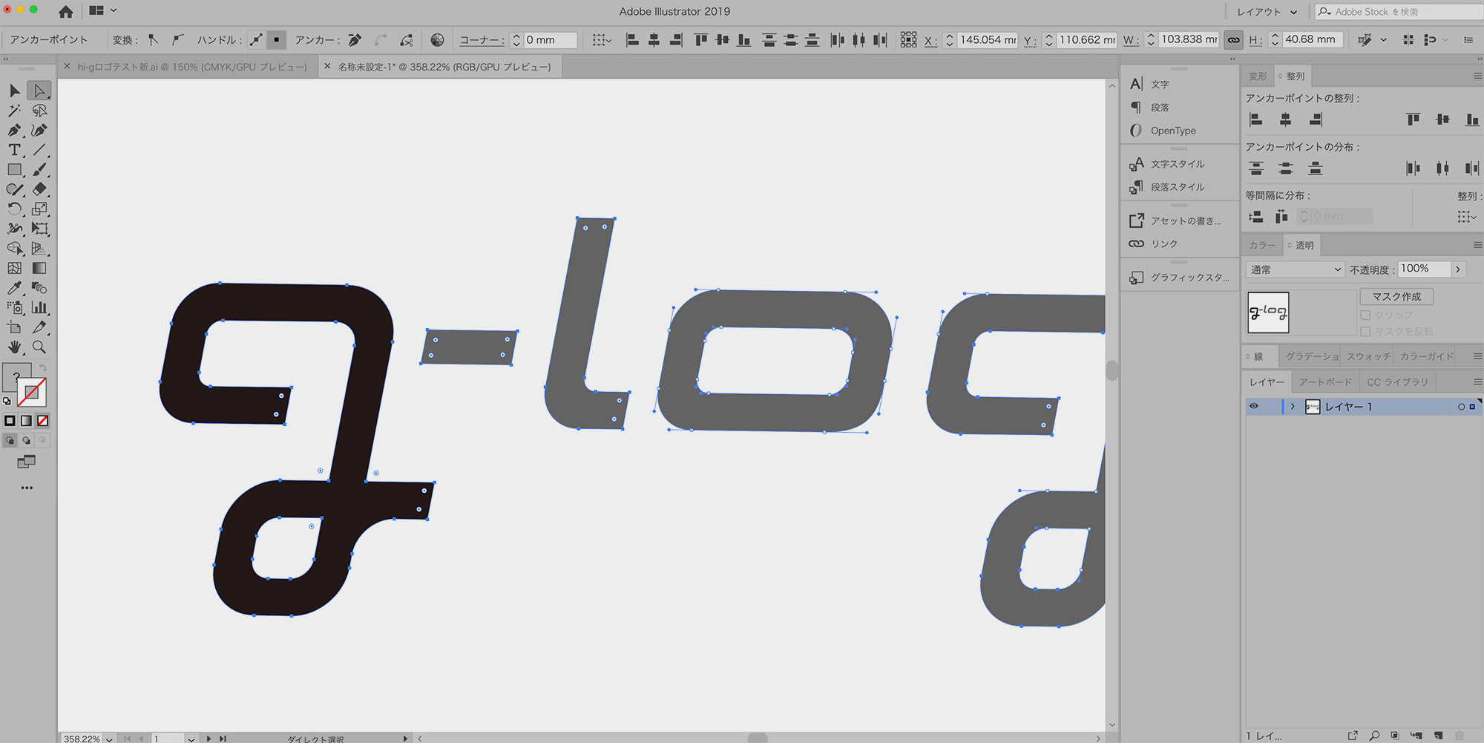The height and width of the screenshot is (743, 1484).
Task: Convert selected anchor points to corner
Action: (x=153, y=40)
